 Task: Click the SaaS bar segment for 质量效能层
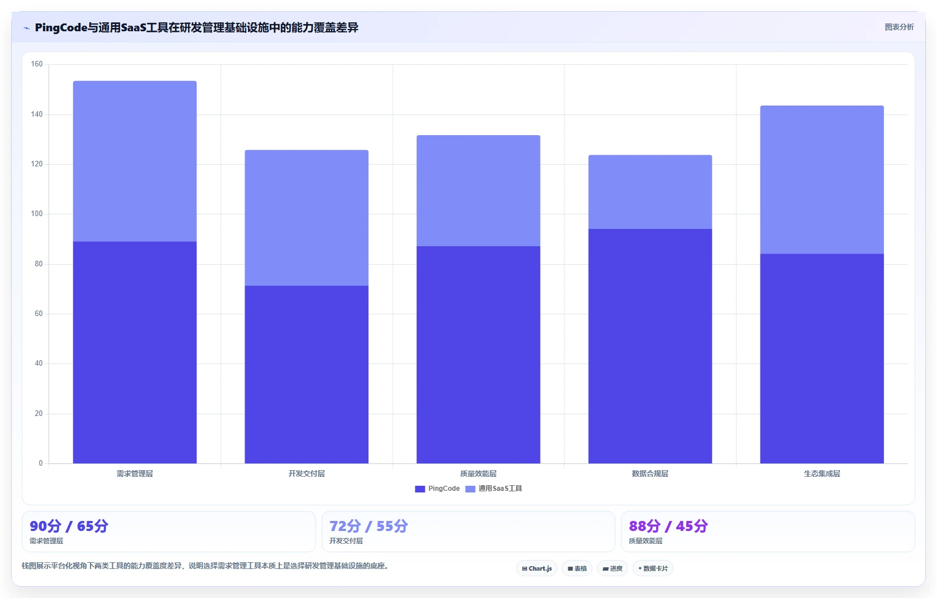[479, 190]
